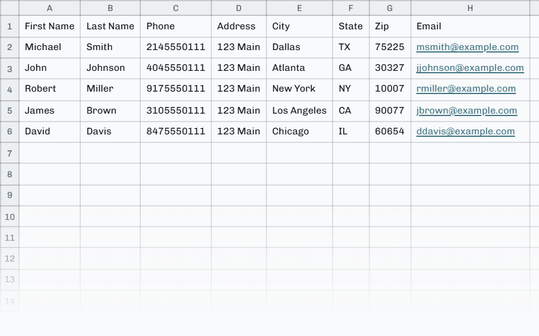539x336 pixels.
Task: Open the ddavis@example.com email link
Action: tap(466, 131)
